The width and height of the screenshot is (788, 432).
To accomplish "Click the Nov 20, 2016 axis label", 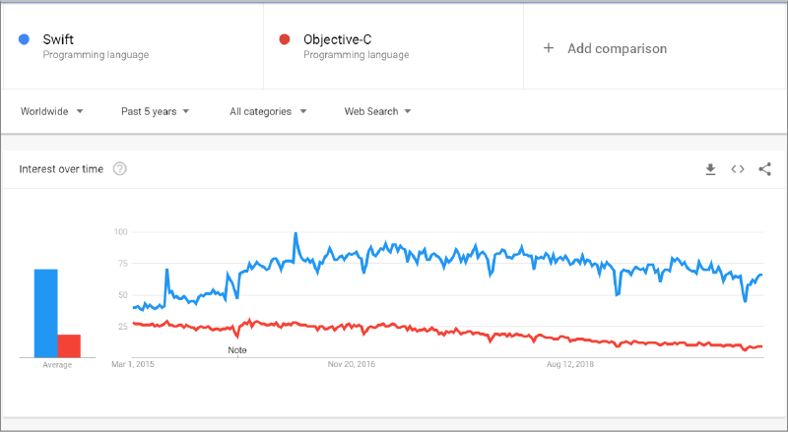I will [x=352, y=364].
